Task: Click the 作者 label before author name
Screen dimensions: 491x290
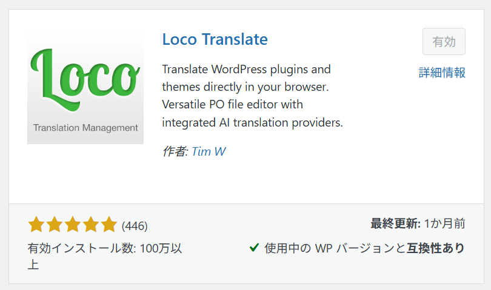Action: click(175, 151)
